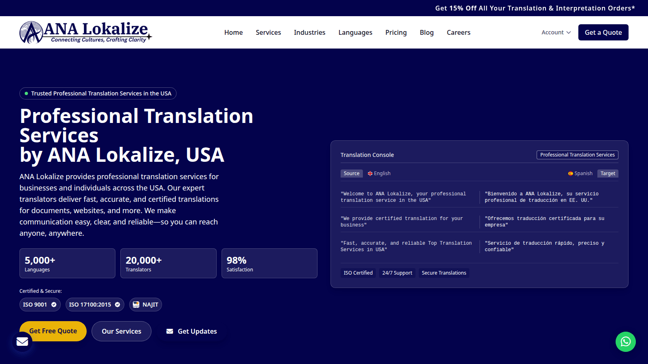This screenshot has width=648, height=364.
Task: Click the "Fast, accurate, and reliable" source text
Action: pos(406,246)
